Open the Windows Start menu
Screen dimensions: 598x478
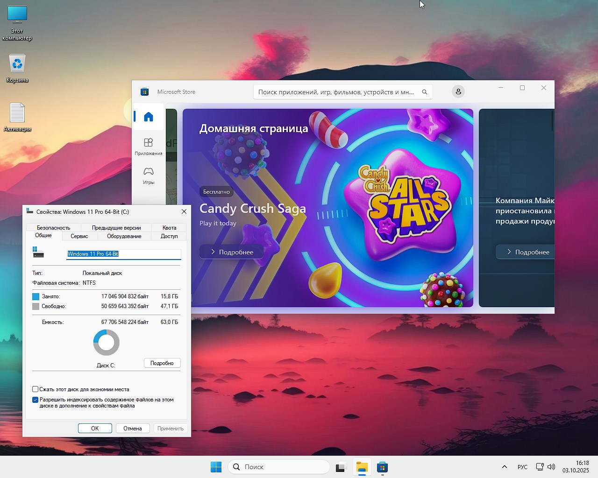[216, 467]
